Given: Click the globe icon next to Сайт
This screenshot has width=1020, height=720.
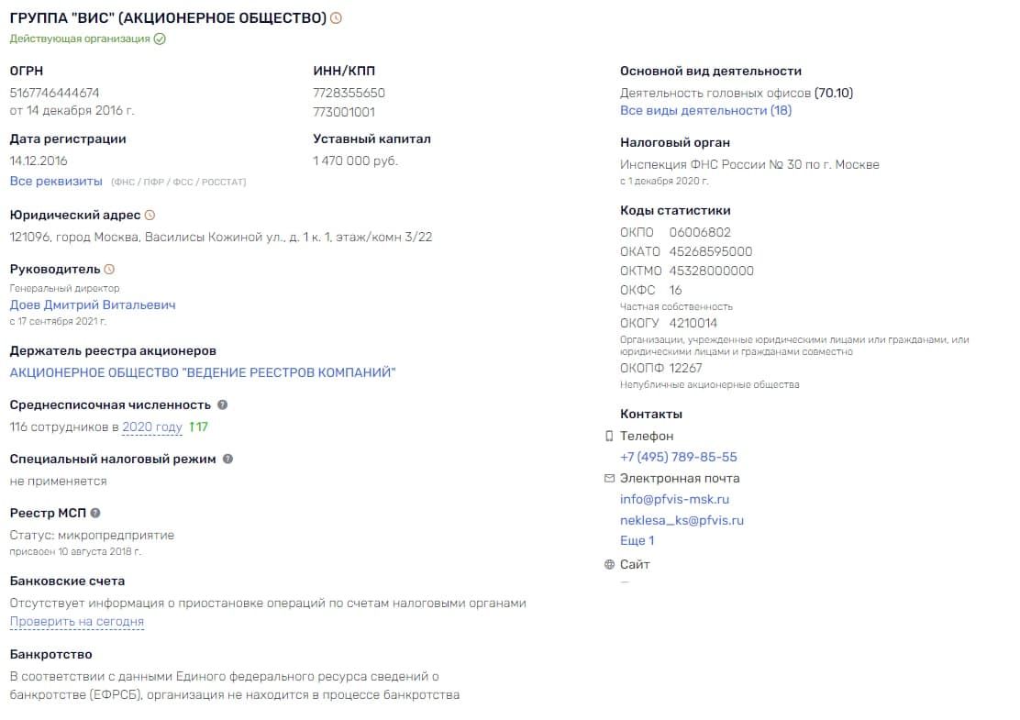Looking at the screenshot, I should point(609,565).
